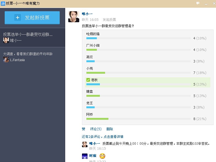The height and width of the screenshot is (162, 216).
Task: Click L.Fantasia's avatar in the sidebar
Action: pos(6,59)
